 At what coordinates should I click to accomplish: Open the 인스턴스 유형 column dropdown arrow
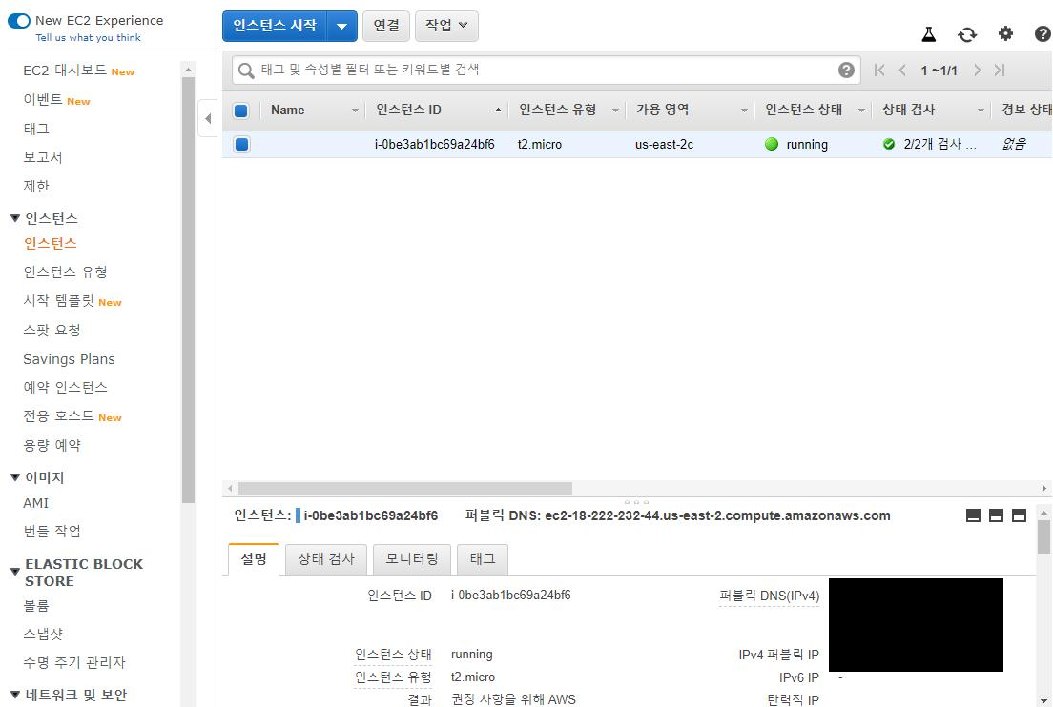point(615,111)
